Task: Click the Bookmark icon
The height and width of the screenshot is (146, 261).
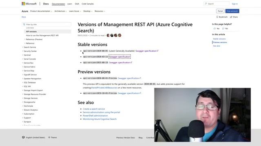Action: tap(217, 17)
